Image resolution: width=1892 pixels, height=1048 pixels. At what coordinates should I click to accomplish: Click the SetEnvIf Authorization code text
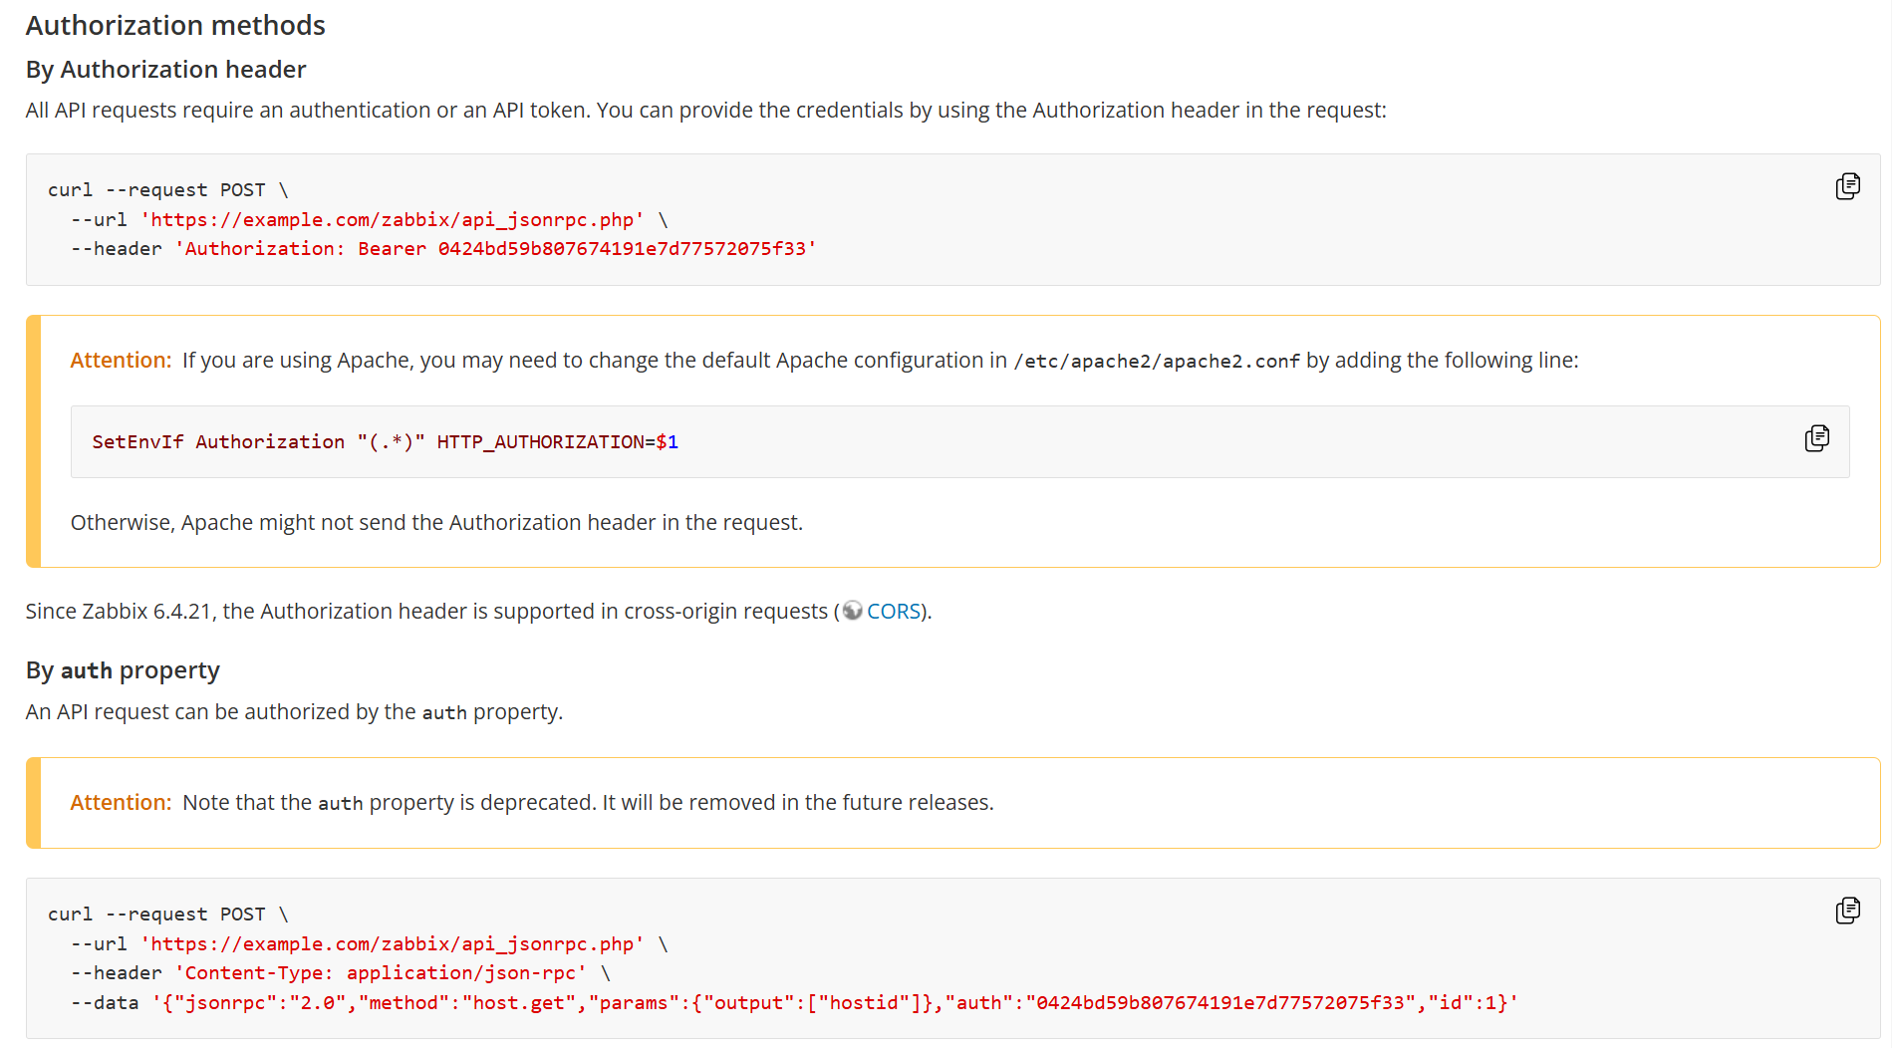pyautogui.click(x=385, y=442)
